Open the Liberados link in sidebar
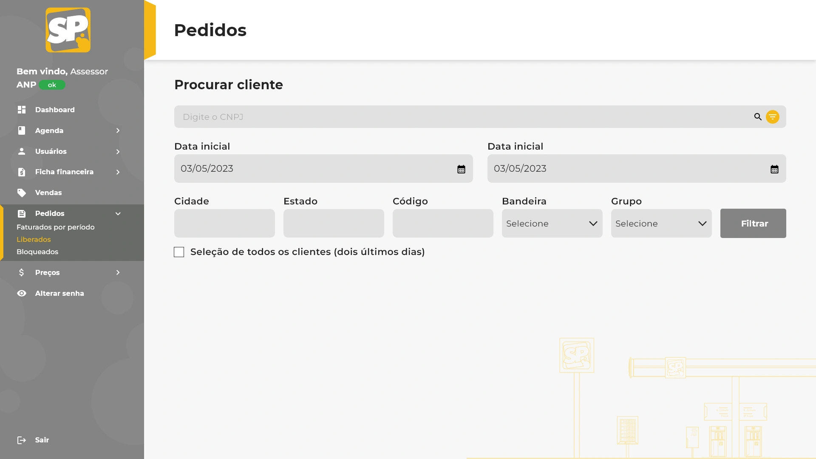The image size is (816, 459). pyautogui.click(x=34, y=240)
